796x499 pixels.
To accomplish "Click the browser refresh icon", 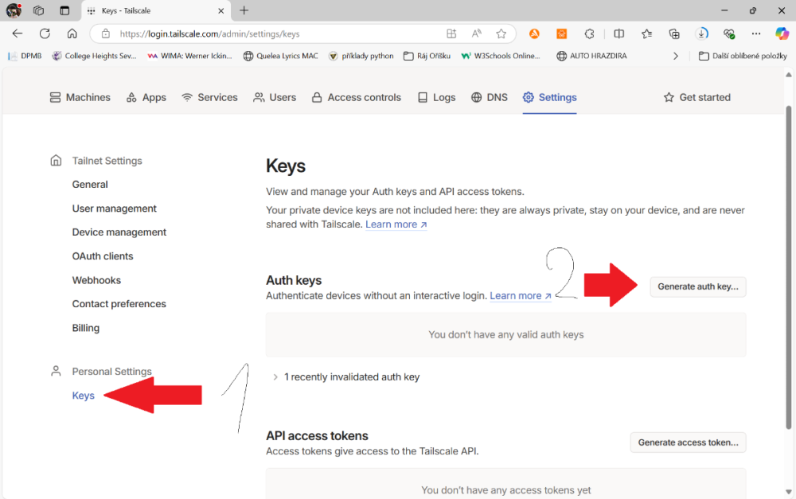I will (45, 33).
